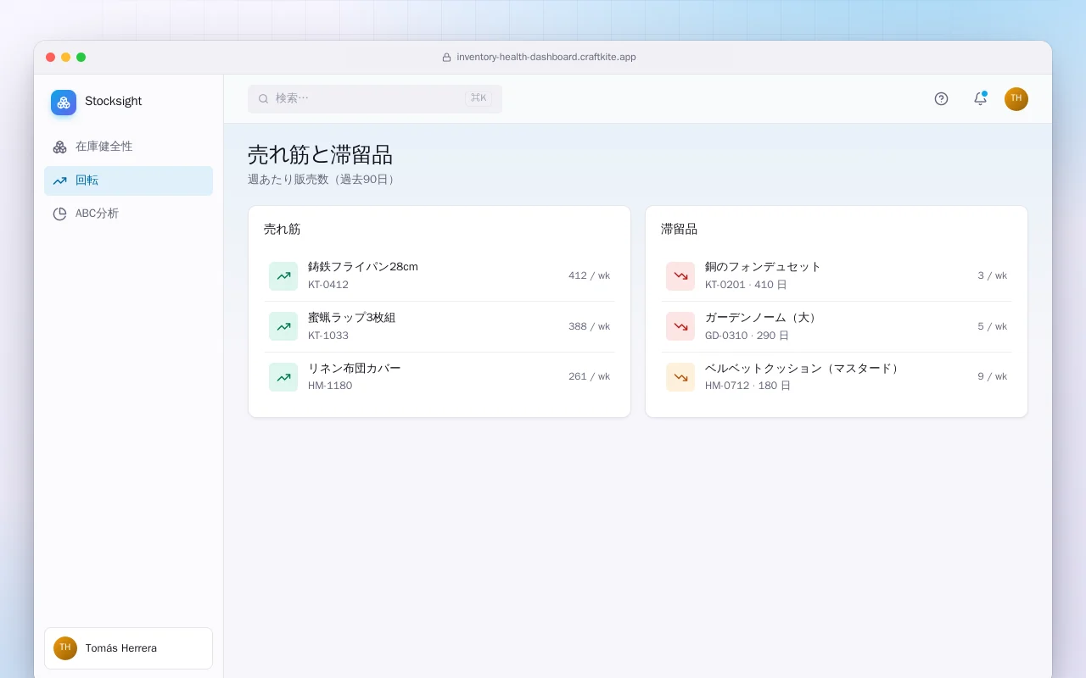Open Tomás Herrera user profile card
The width and height of the screenshot is (1086, 678).
pos(128,648)
